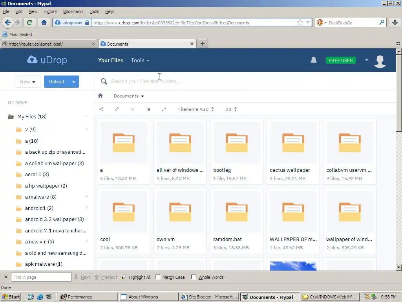Open notifications bell in uDrop header

(x=314, y=60)
